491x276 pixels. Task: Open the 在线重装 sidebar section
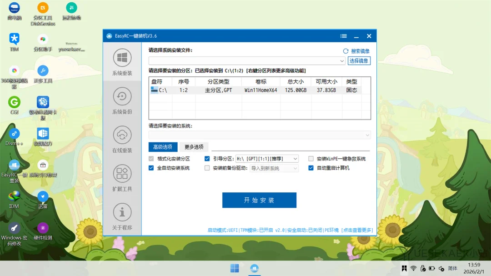[x=122, y=139]
